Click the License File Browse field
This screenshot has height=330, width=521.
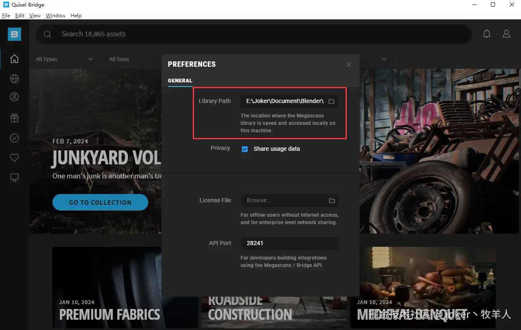point(289,200)
